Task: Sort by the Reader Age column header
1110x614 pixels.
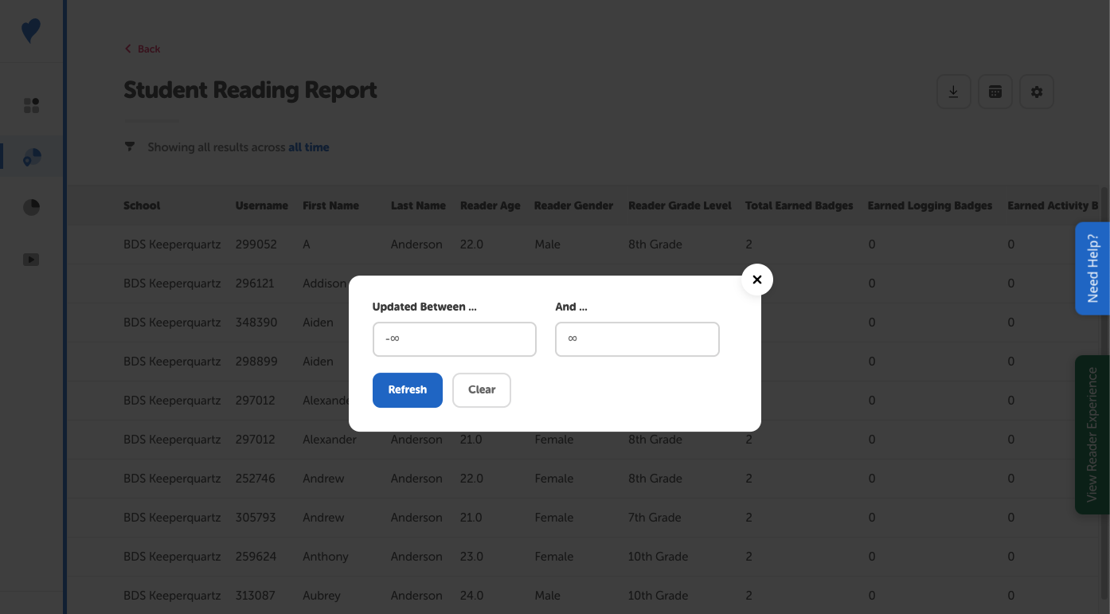Action: click(x=490, y=205)
